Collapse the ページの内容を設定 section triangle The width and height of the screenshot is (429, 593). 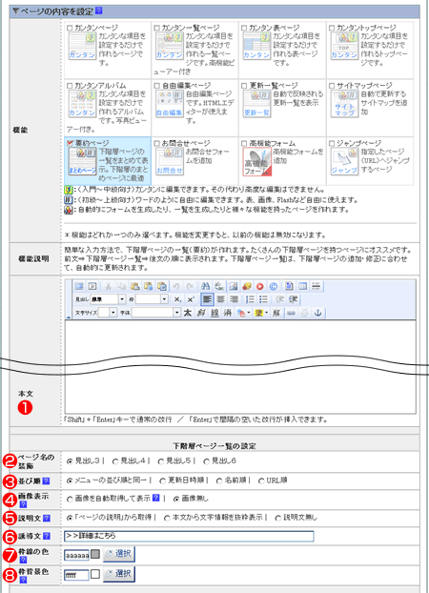point(15,11)
